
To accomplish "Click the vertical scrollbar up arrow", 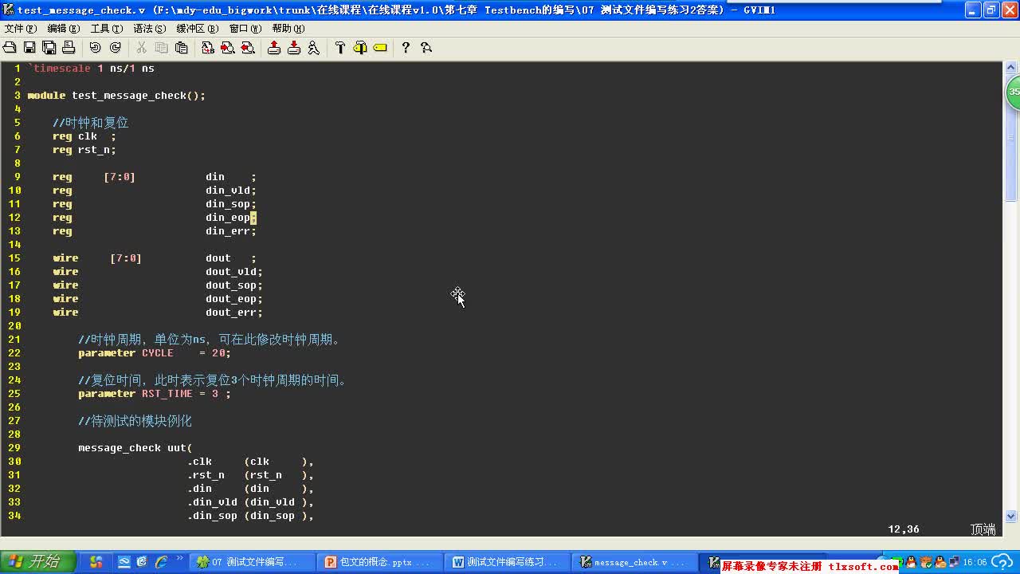I will click(x=1011, y=69).
